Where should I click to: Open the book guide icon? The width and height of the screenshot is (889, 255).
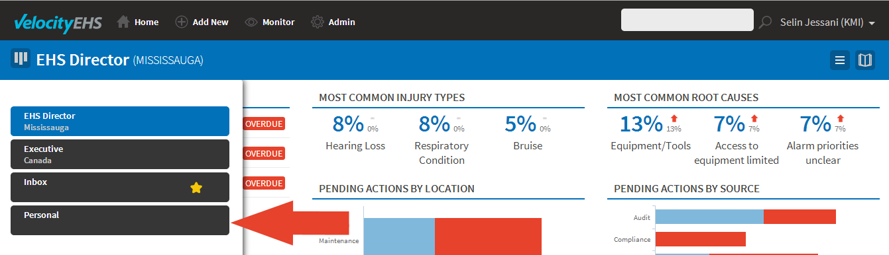[865, 60]
